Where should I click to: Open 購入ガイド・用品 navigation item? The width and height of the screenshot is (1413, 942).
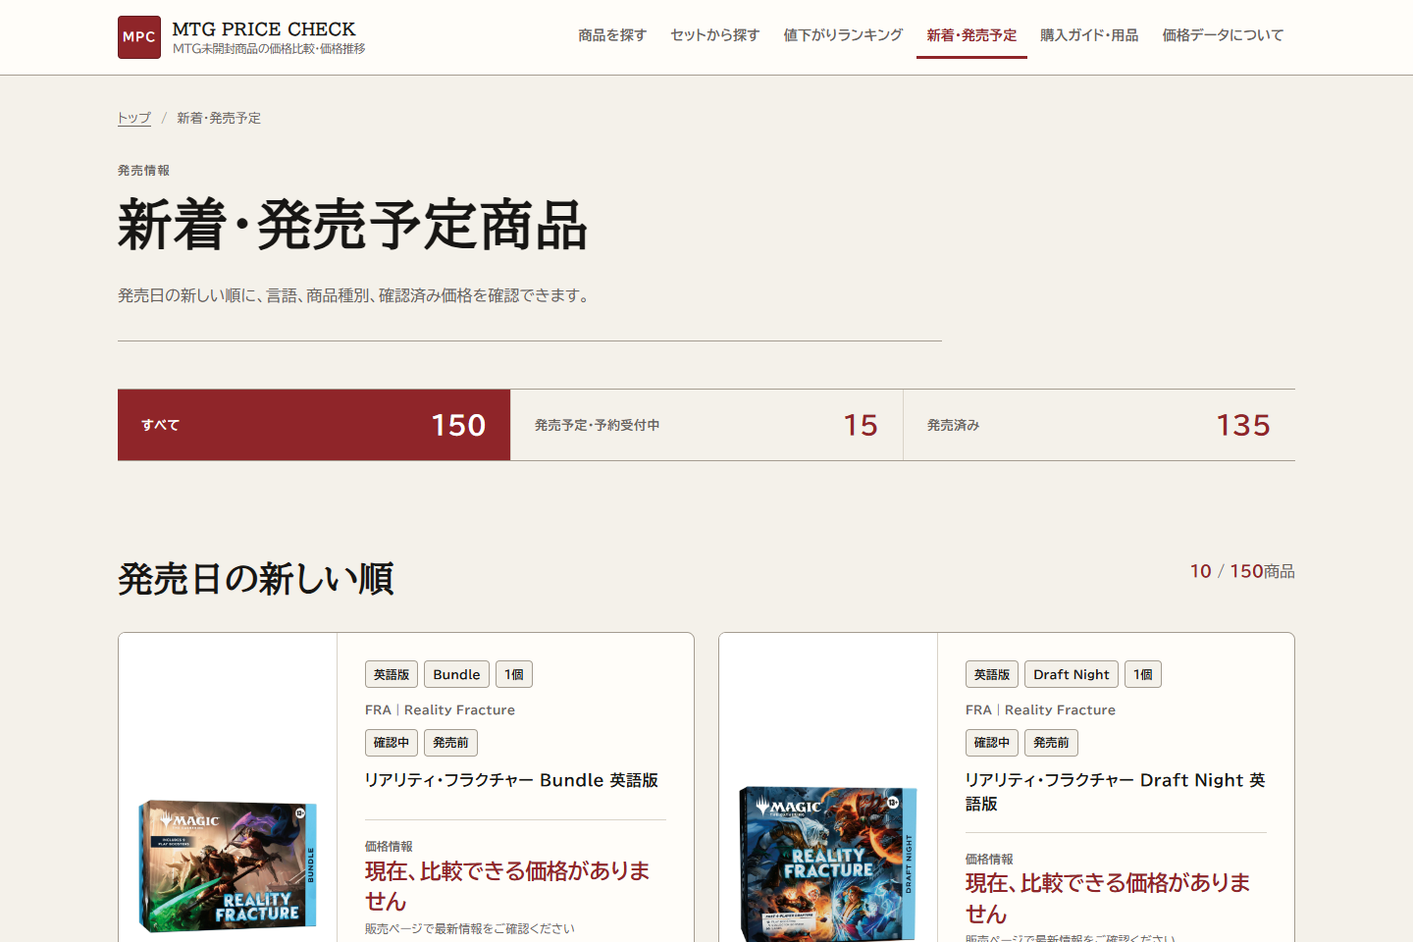(1089, 35)
